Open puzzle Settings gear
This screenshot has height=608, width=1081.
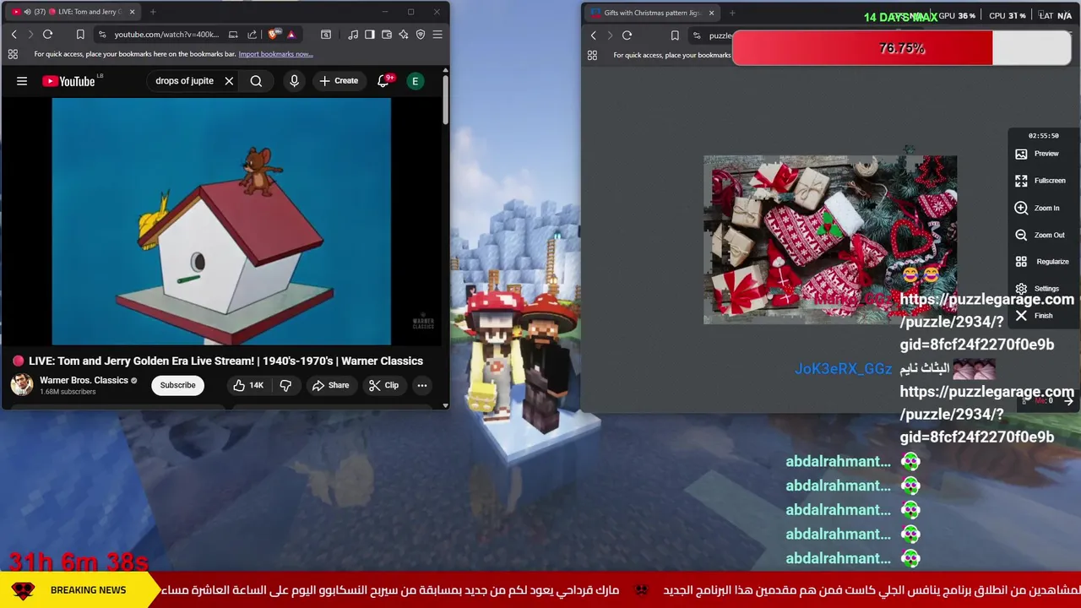click(1037, 289)
